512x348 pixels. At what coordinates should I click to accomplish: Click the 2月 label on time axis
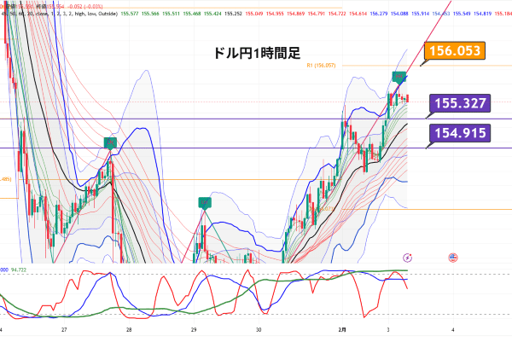click(x=342, y=330)
